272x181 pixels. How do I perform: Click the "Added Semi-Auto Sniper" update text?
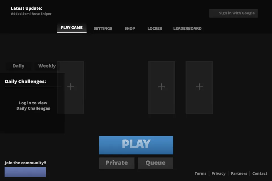click(31, 14)
